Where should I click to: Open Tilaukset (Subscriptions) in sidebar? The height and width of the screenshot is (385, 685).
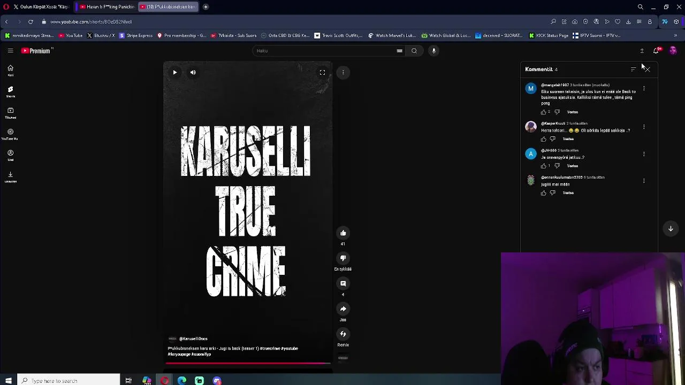point(10,113)
